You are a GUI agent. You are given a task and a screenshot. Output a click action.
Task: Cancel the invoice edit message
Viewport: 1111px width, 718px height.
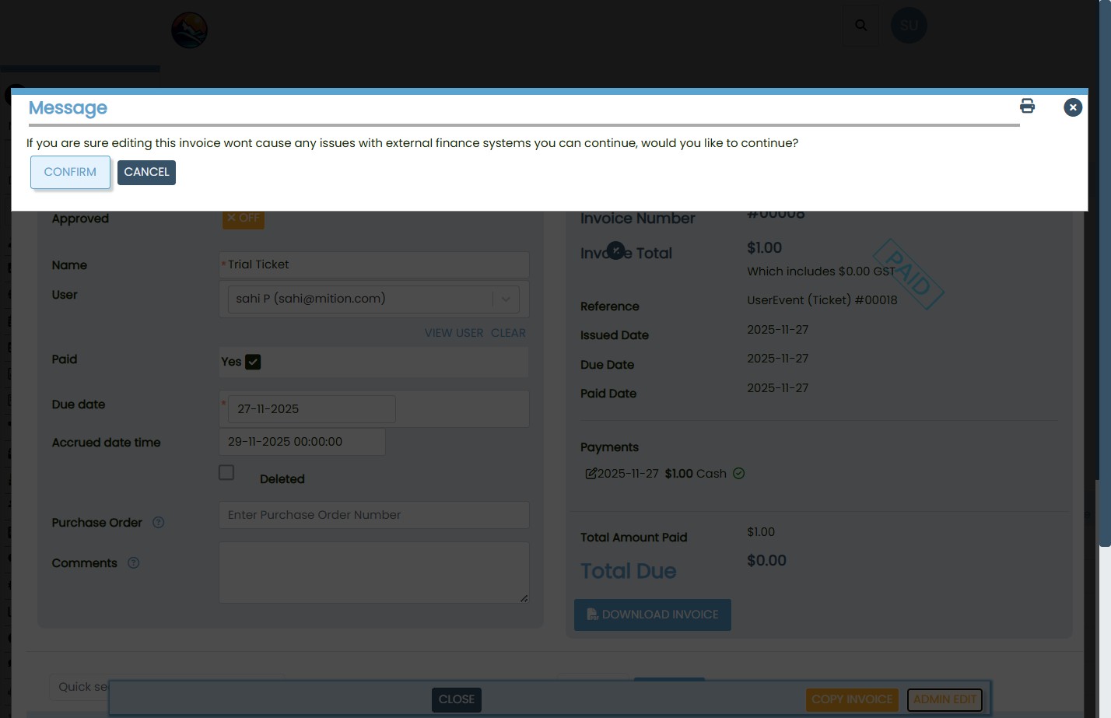[146, 173]
